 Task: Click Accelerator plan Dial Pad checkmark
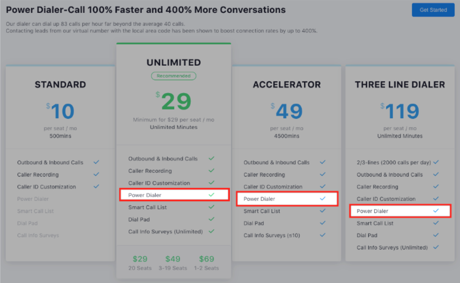[323, 223]
